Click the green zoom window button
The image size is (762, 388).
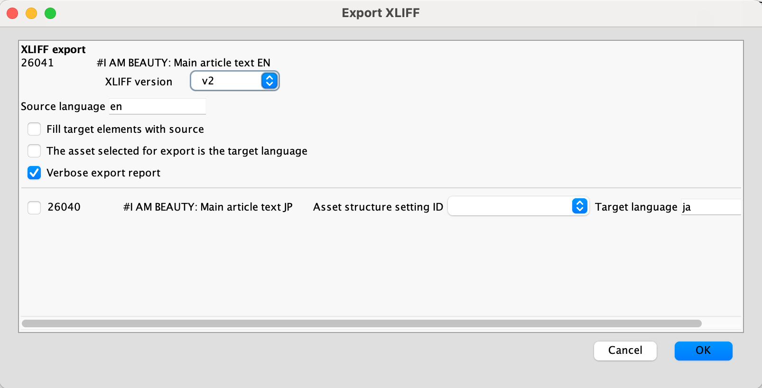[50, 13]
